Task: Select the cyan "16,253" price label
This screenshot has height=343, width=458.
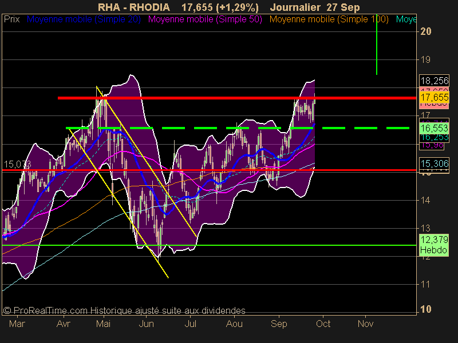Action: click(x=435, y=137)
